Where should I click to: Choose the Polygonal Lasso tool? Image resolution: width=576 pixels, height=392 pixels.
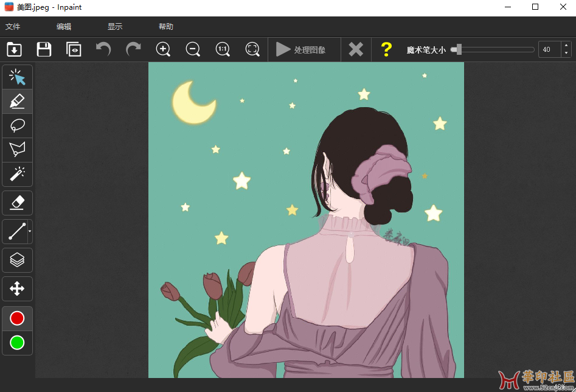pos(17,150)
